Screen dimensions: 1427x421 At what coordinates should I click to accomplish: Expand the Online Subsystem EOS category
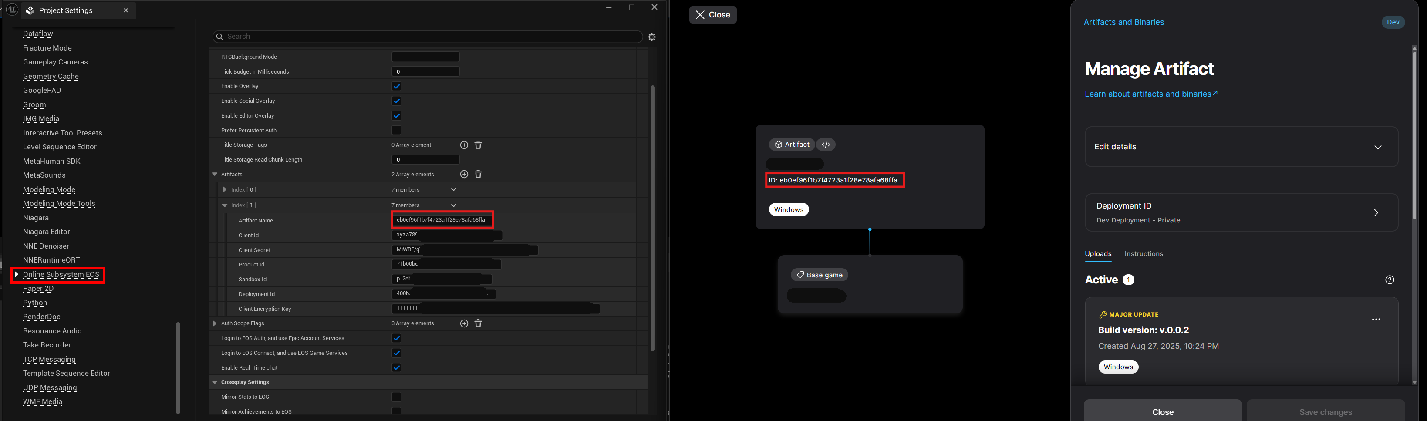pos(17,274)
